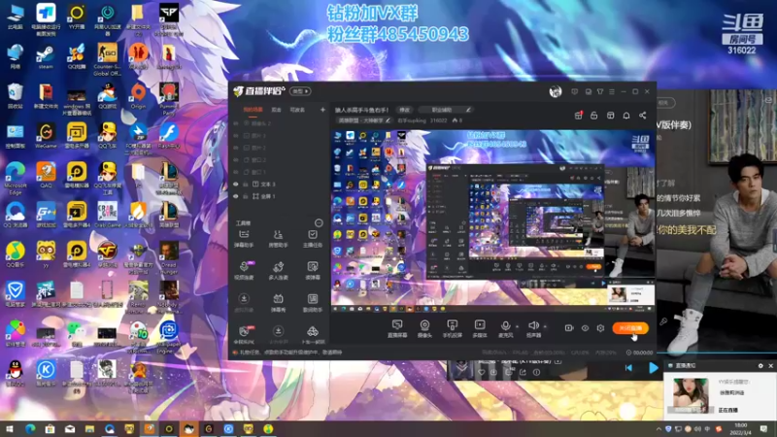Open Microsoft Store from the taskbar

[51, 428]
